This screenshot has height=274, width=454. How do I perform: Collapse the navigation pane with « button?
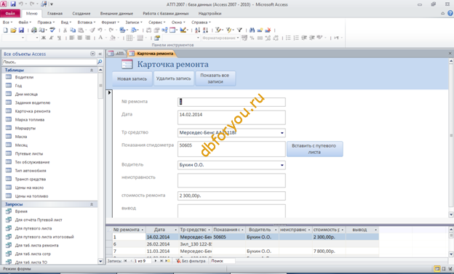100,54
